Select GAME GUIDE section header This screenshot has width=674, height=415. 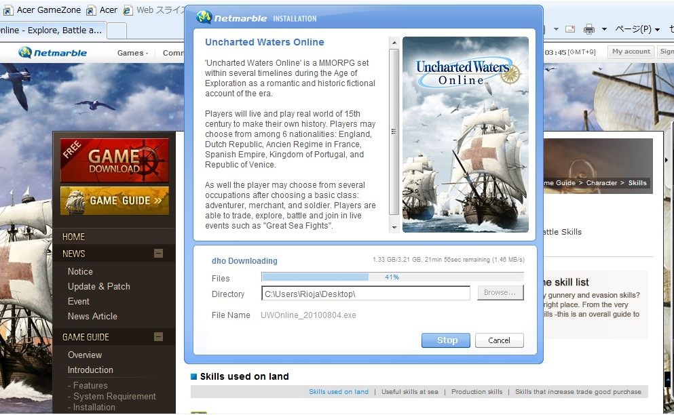86,337
